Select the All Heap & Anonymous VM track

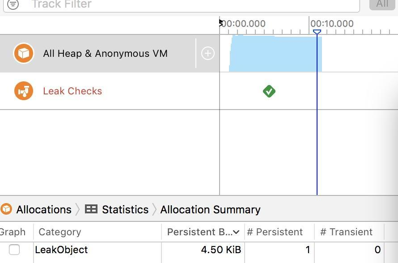click(105, 54)
